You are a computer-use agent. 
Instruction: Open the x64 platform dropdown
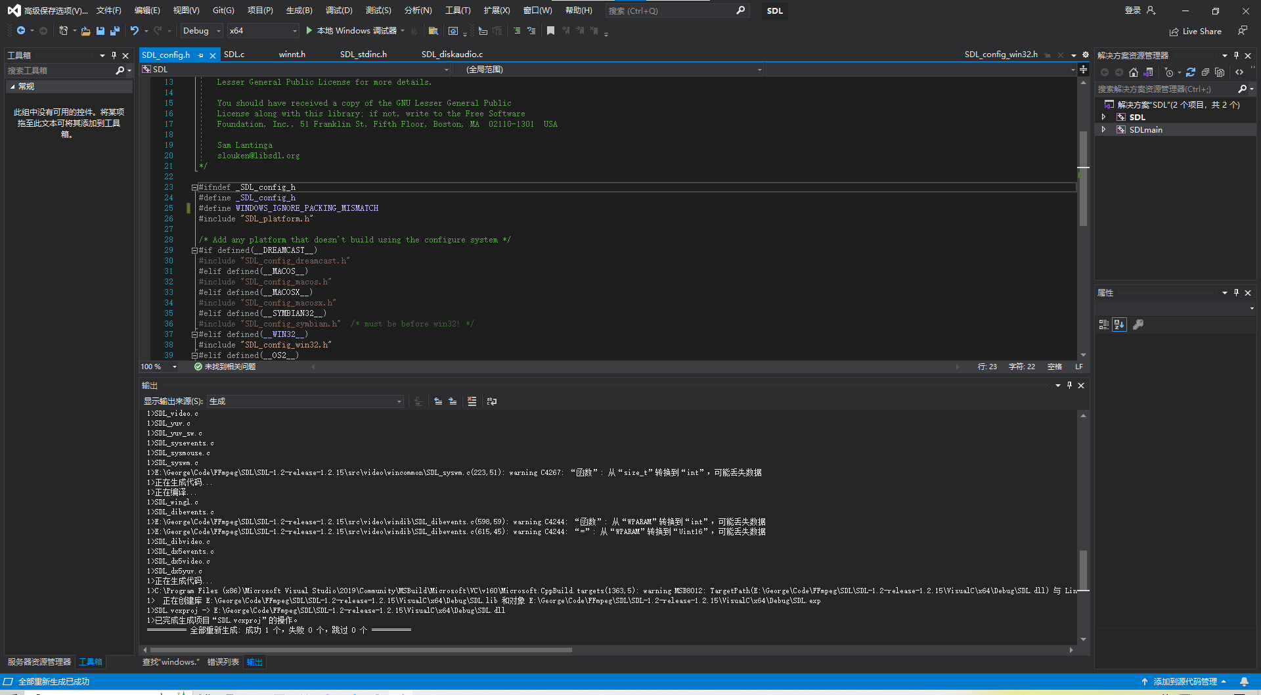coord(263,31)
